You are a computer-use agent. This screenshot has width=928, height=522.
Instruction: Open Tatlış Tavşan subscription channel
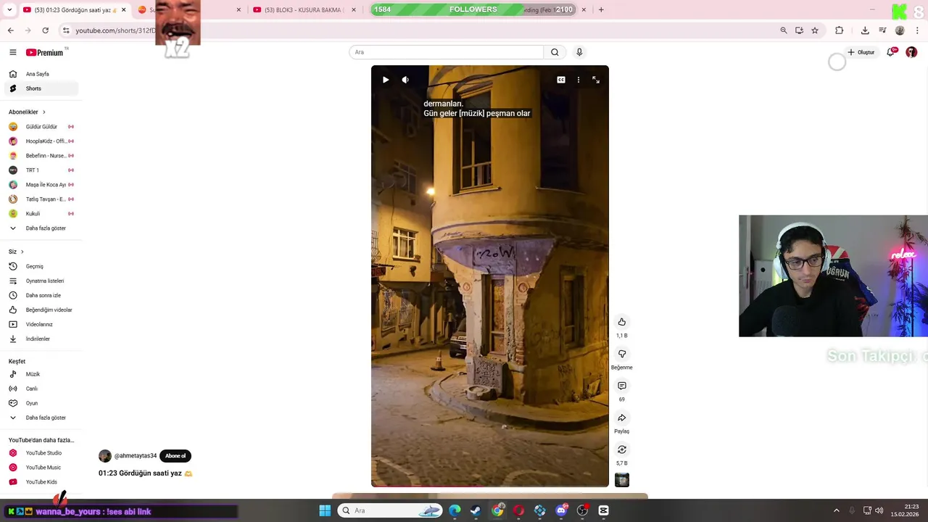click(x=41, y=199)
